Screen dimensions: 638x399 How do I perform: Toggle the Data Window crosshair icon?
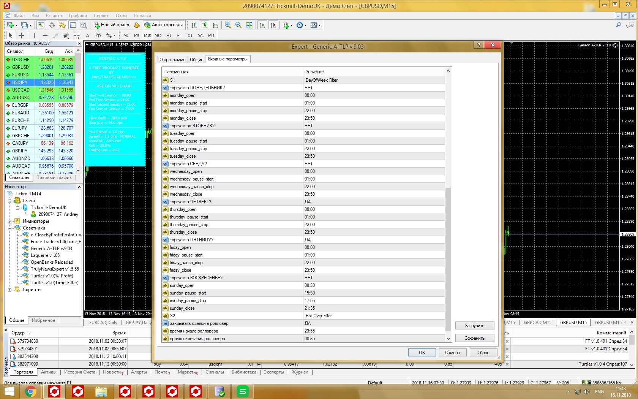(52, 25)
